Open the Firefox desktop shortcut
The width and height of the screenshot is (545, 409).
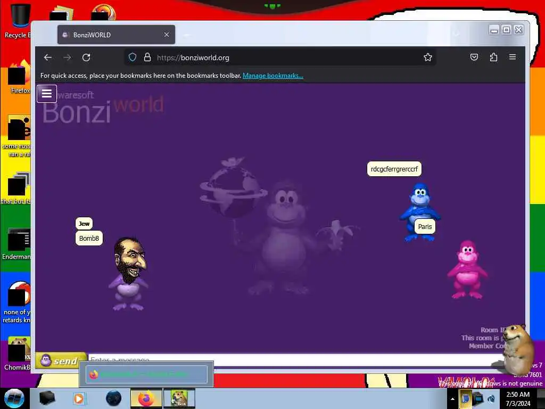coord(20,77)
